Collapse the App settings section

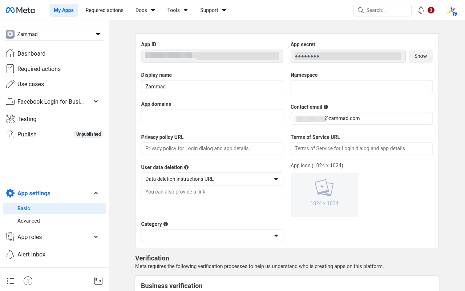coord(96,193)
